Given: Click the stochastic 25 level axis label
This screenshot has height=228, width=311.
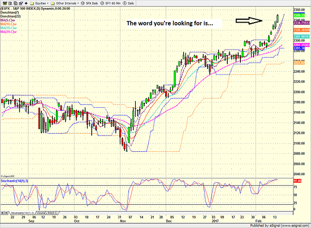Looking at the screenshot, I should [x=295, y=203].
